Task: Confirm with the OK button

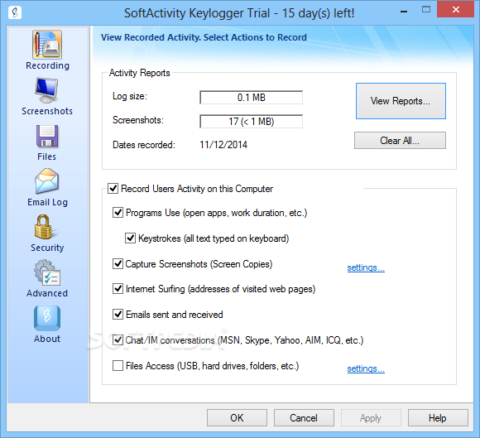Action: (237, 418)
